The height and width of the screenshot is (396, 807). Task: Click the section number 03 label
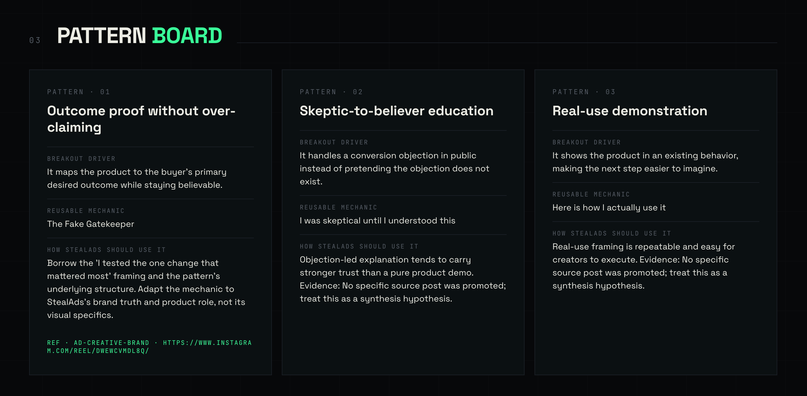pyautogui.click(x=35, y=41)
